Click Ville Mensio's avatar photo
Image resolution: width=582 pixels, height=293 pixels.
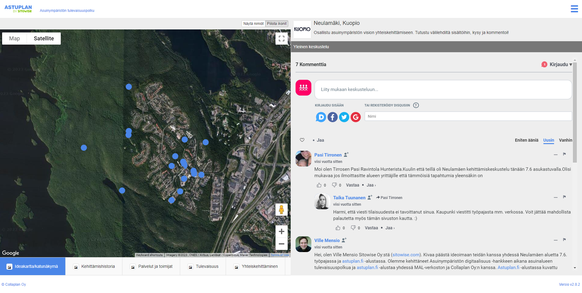click(303, 244)
